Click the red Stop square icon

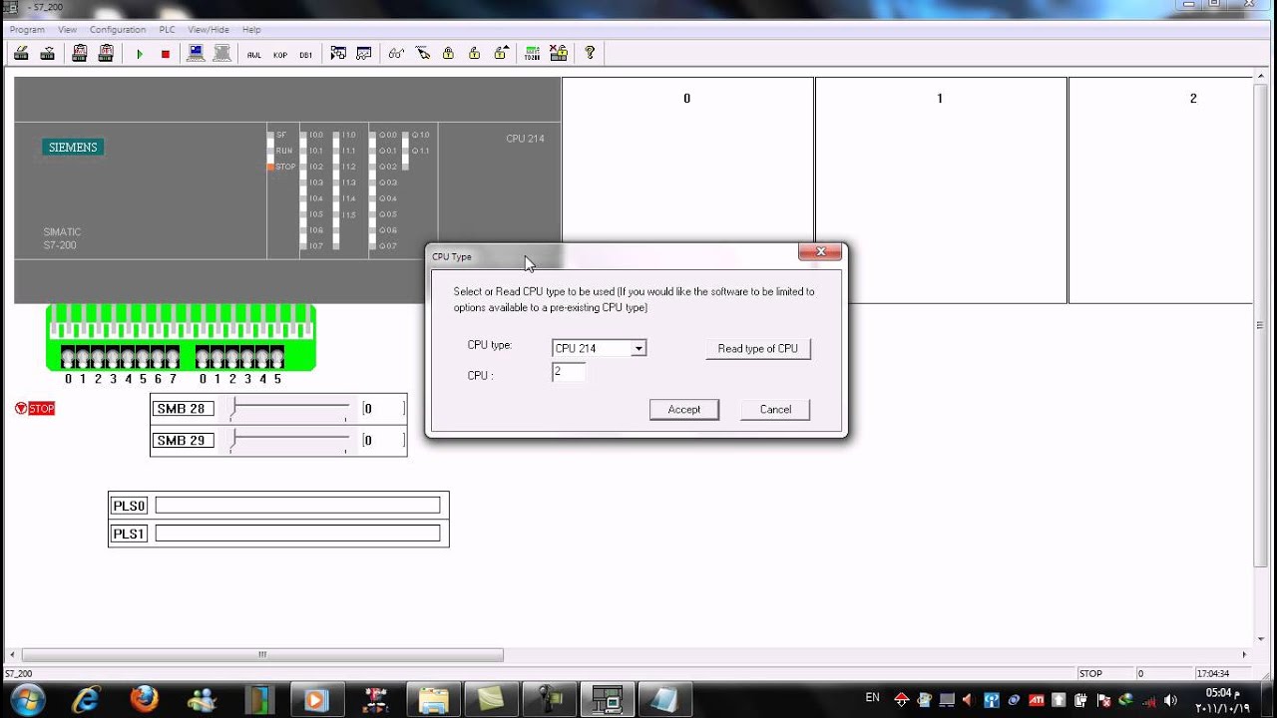(166, 54)
